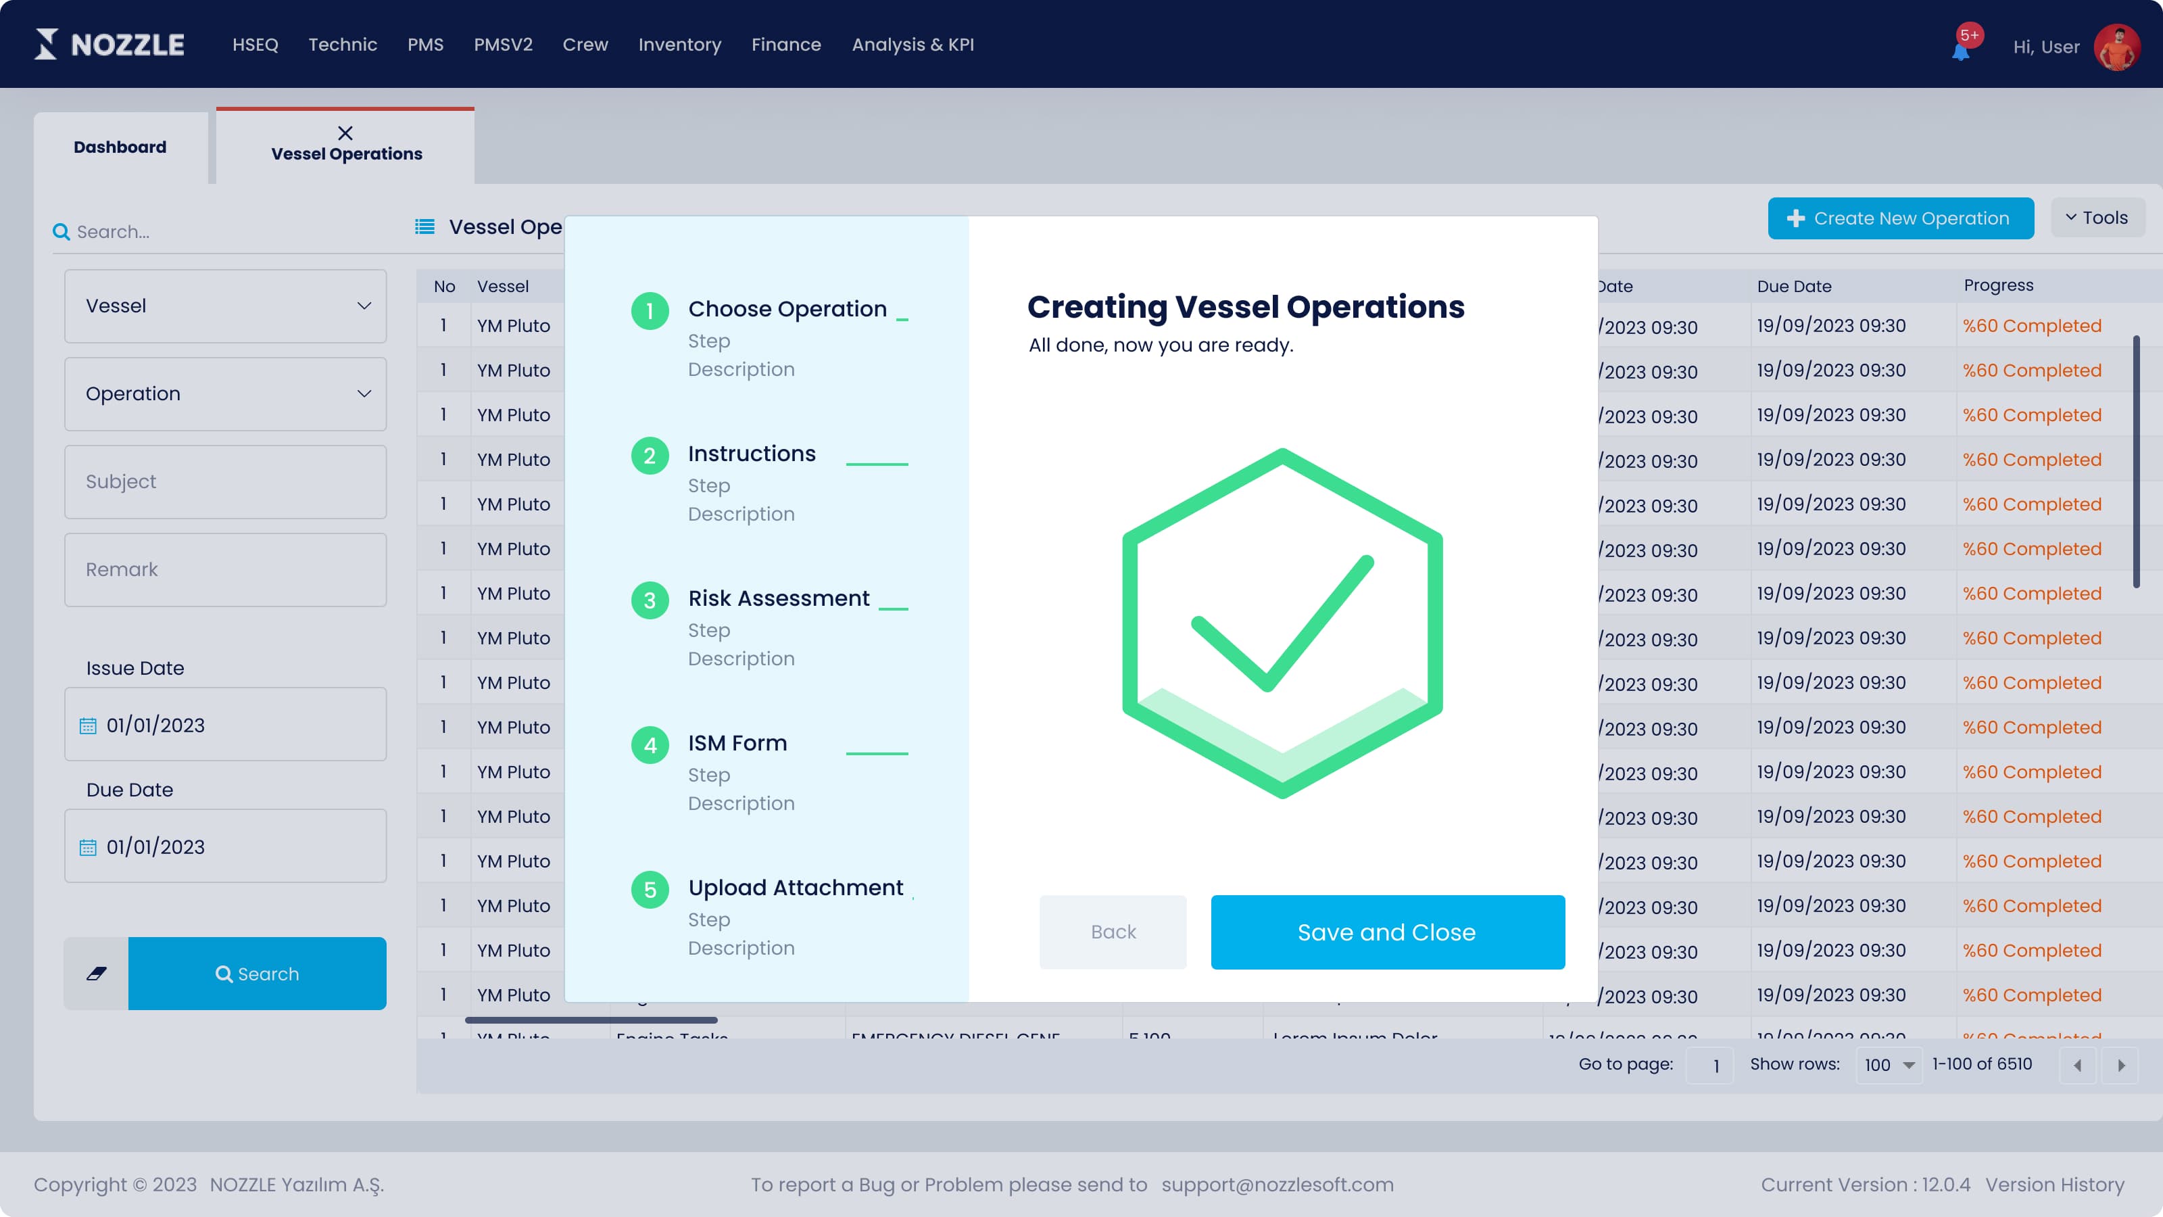Open the Analysis & KPI menu

[913, 45]
